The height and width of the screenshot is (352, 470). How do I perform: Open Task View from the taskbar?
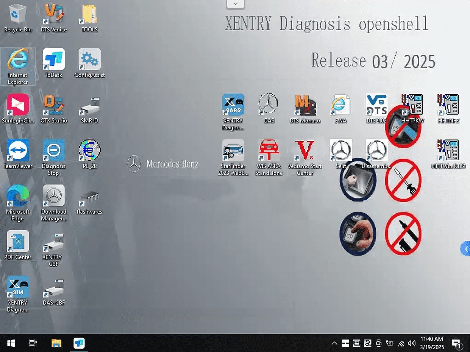[x=33, y=343]
